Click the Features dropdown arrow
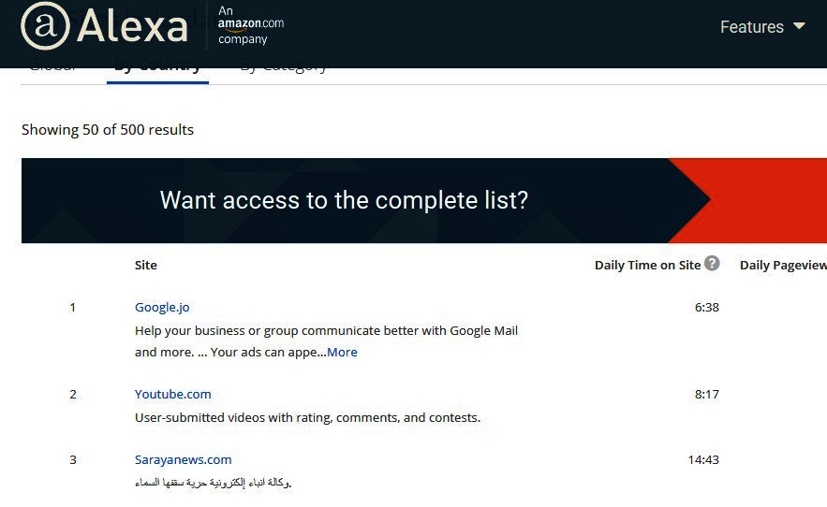827x507 pixels. point(799,26)
